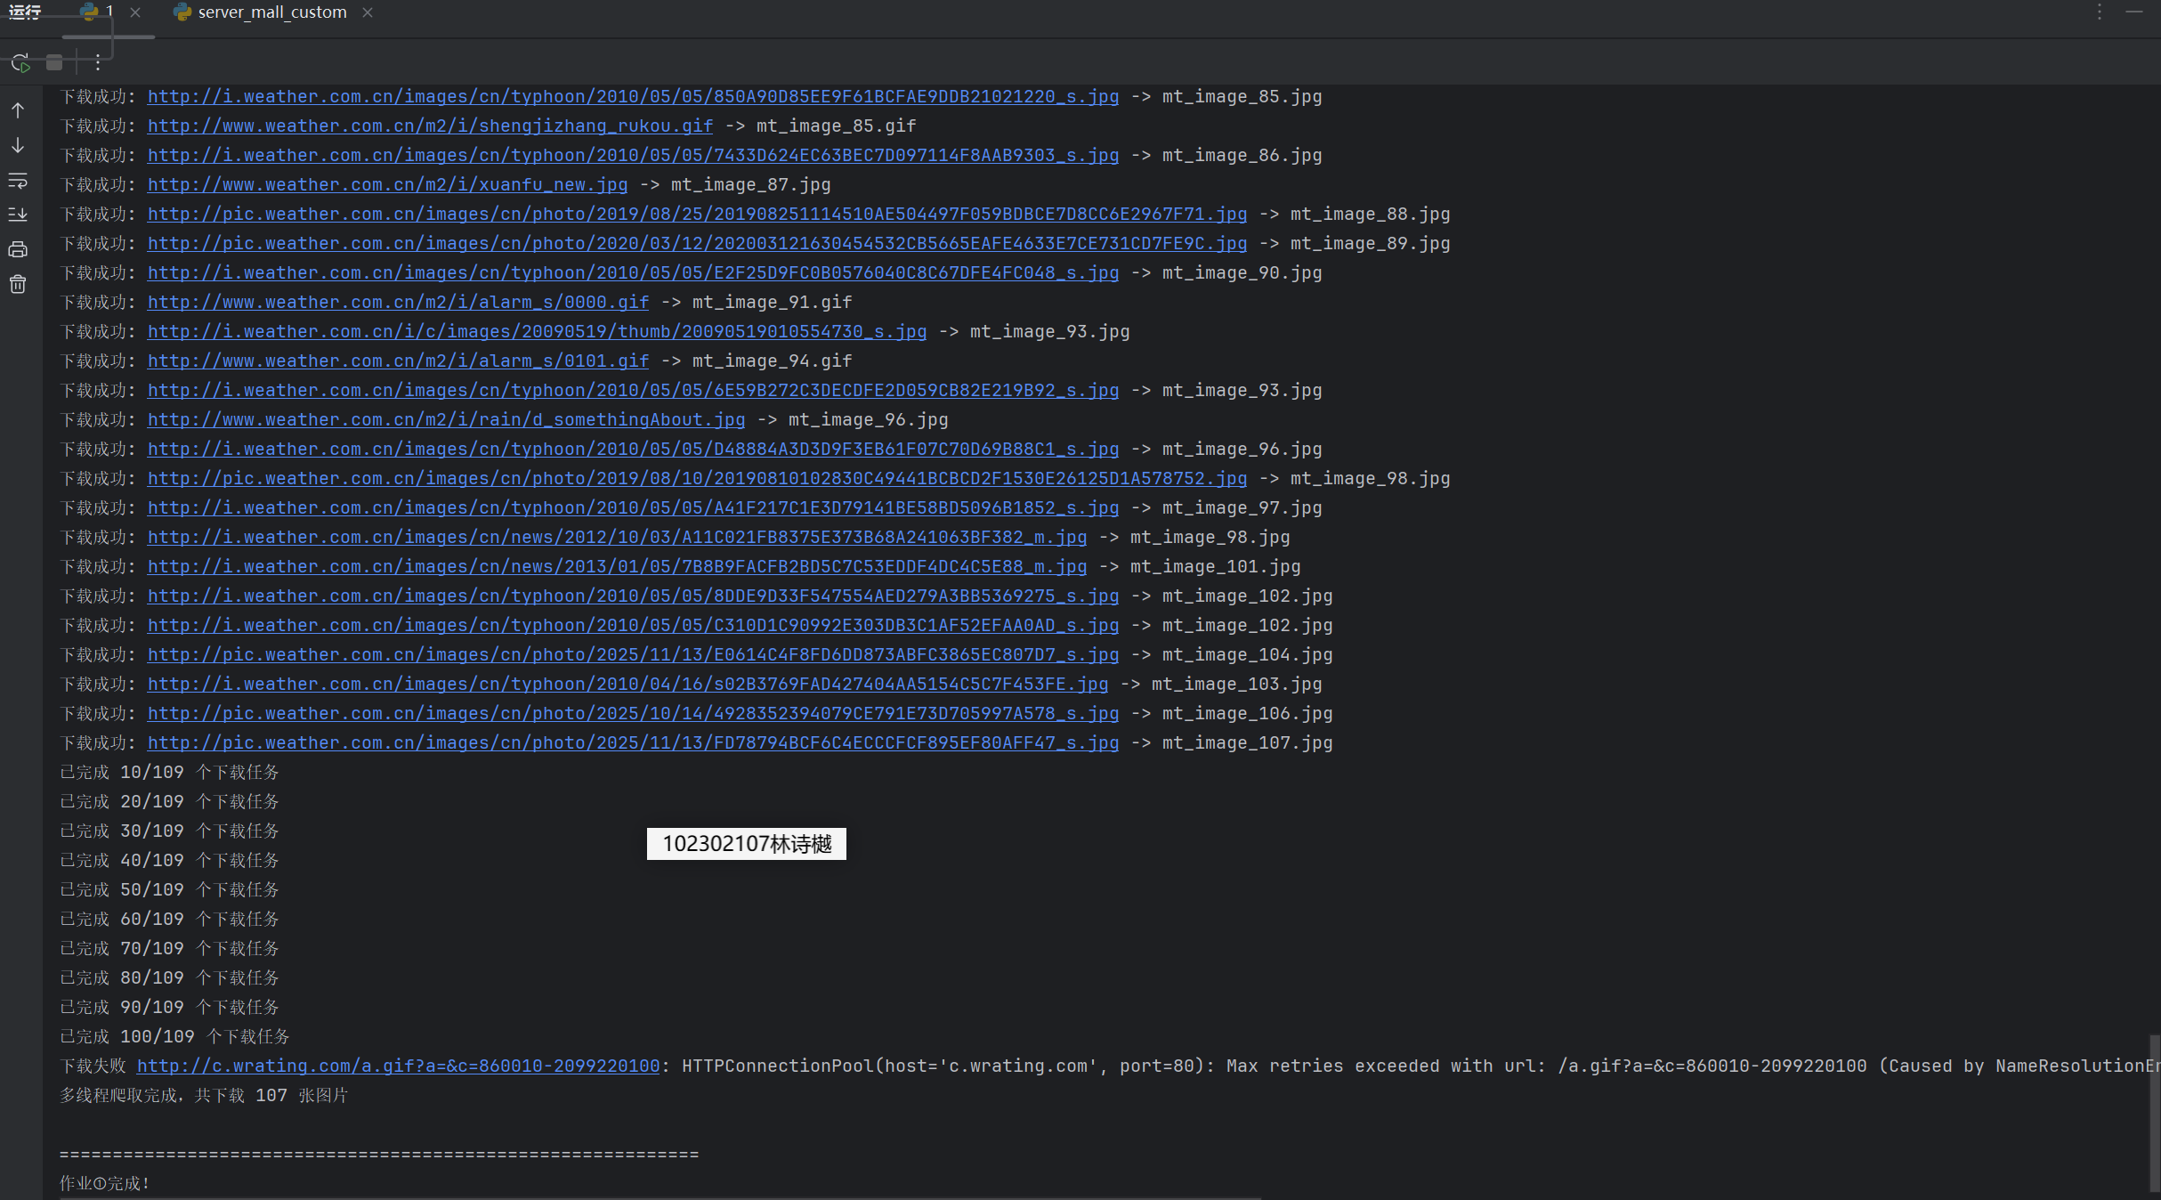The image size is (2161, 1200).
Task: Open the xuanfu_new.jpg download link
Action: pyautogui.click(x=387, y=184)
